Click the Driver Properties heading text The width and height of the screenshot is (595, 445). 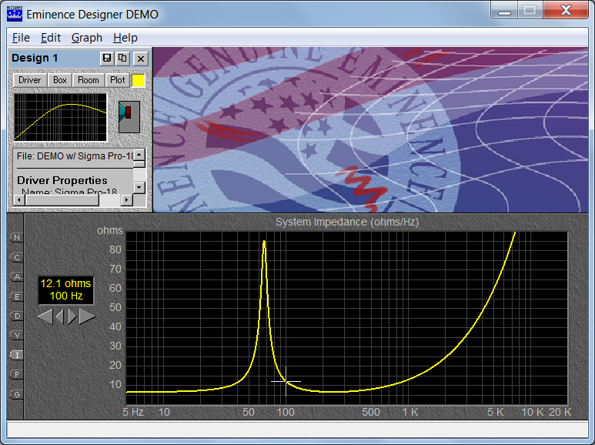62,180
